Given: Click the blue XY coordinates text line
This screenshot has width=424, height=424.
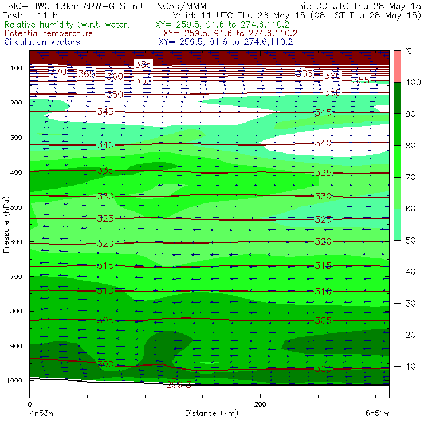Looking at the screenshot, I should pos(226,42).
